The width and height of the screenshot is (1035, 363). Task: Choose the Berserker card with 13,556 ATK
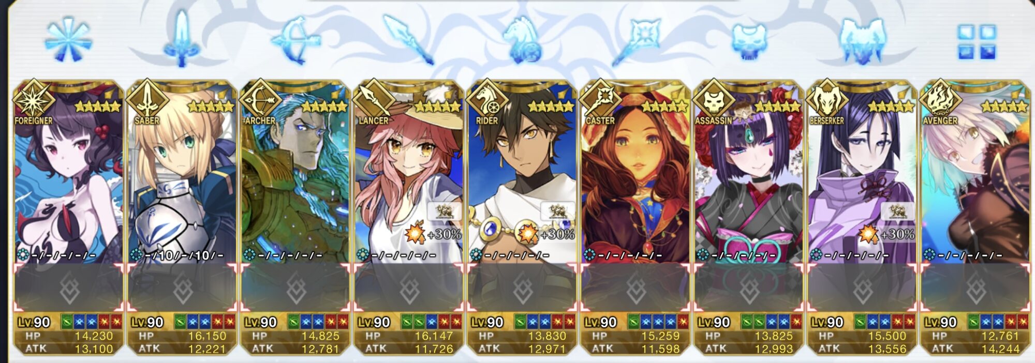tap(862, 217)
